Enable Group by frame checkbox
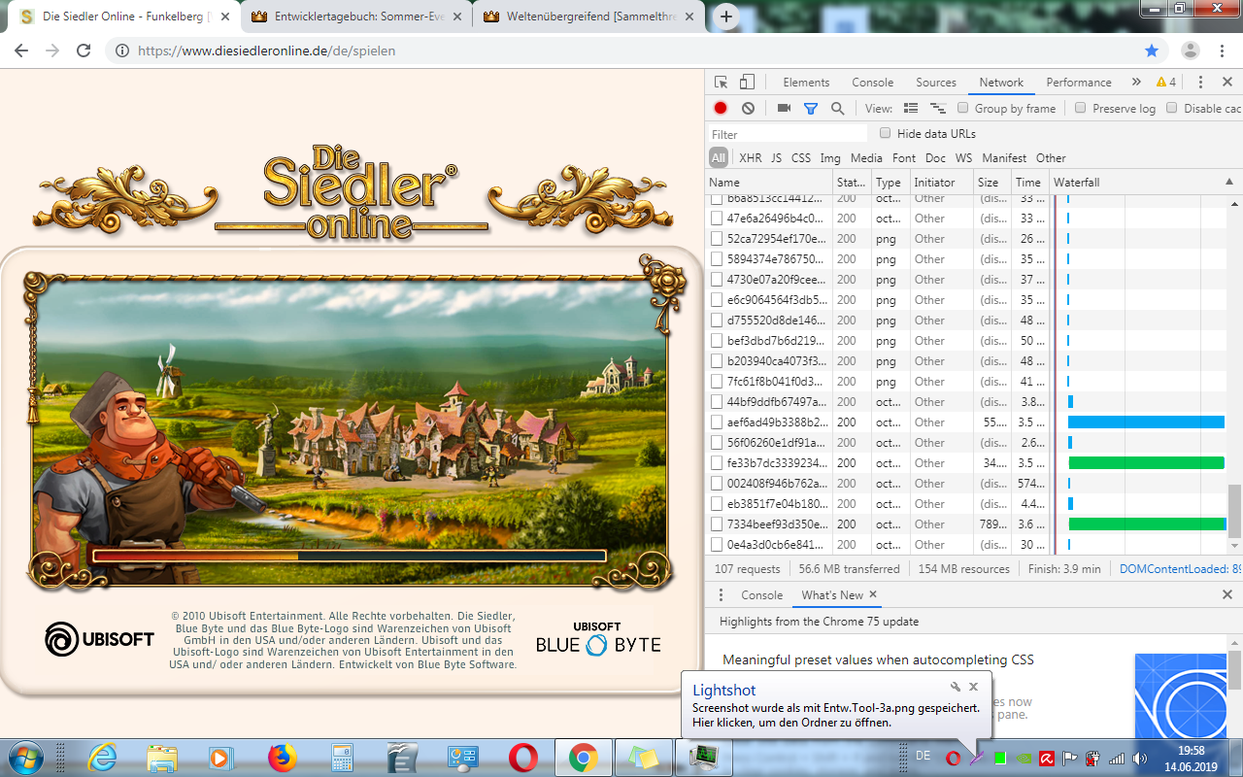 tap(963, 108)
